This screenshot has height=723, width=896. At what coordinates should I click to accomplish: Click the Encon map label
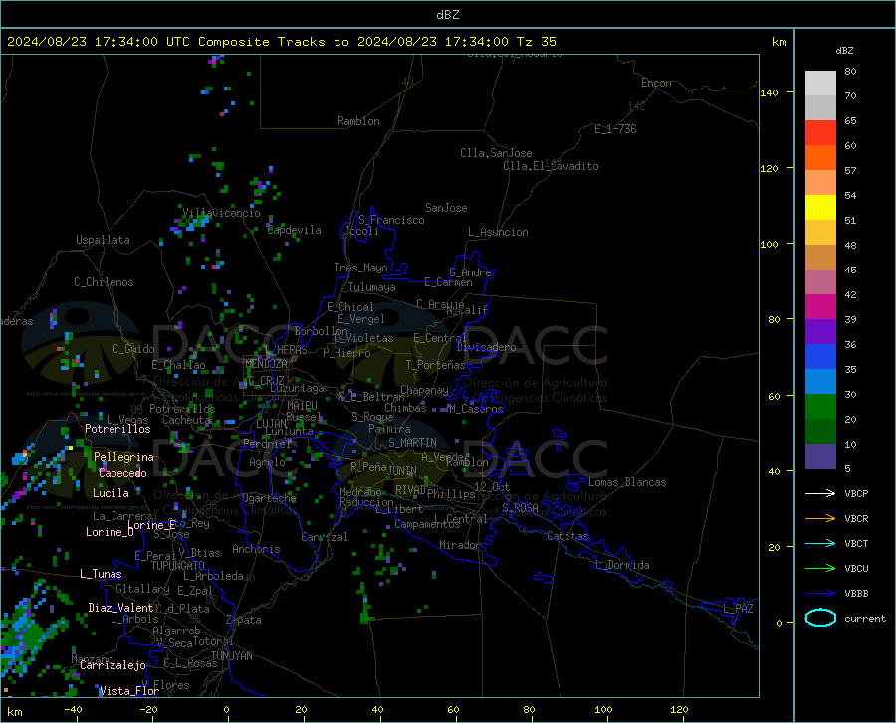[656, 83]
